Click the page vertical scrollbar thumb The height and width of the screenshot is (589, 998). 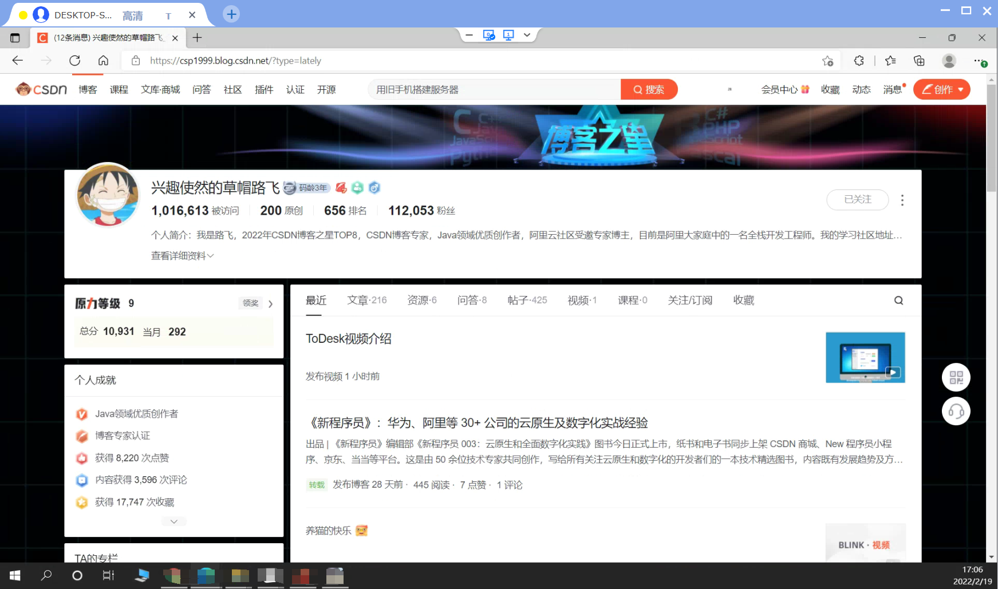pyautogui.click(x=991, y=137)
